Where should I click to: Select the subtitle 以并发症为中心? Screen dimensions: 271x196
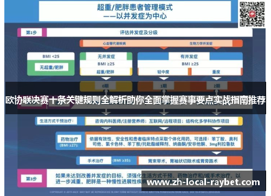[x=141, y=16]
